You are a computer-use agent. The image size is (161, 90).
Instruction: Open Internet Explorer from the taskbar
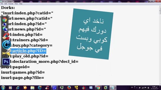[18, 88]
